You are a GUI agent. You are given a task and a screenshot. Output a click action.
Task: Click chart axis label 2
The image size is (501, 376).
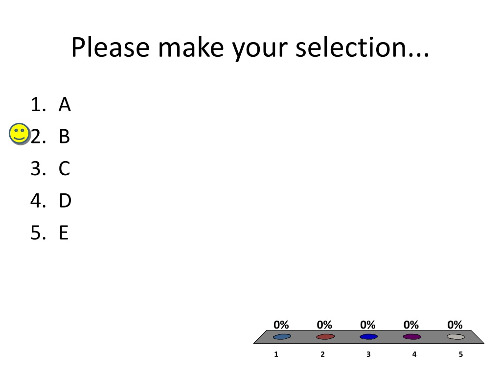coord(323,354)
